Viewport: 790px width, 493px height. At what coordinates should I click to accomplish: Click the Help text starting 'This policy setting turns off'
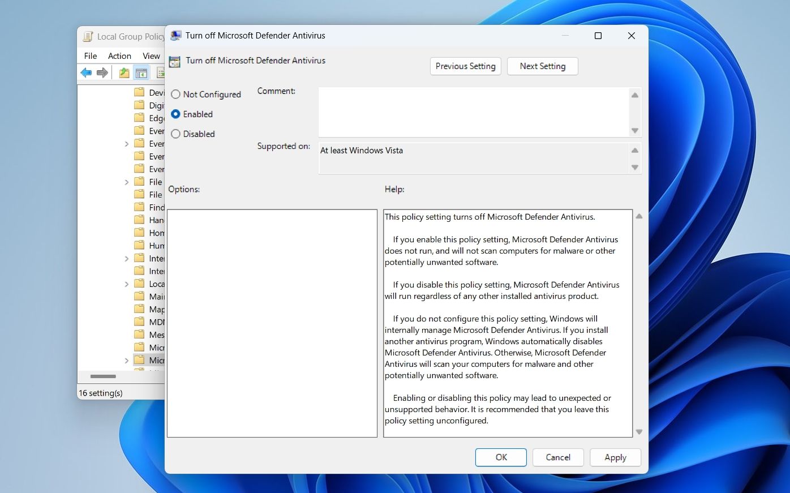coord(490,217)
